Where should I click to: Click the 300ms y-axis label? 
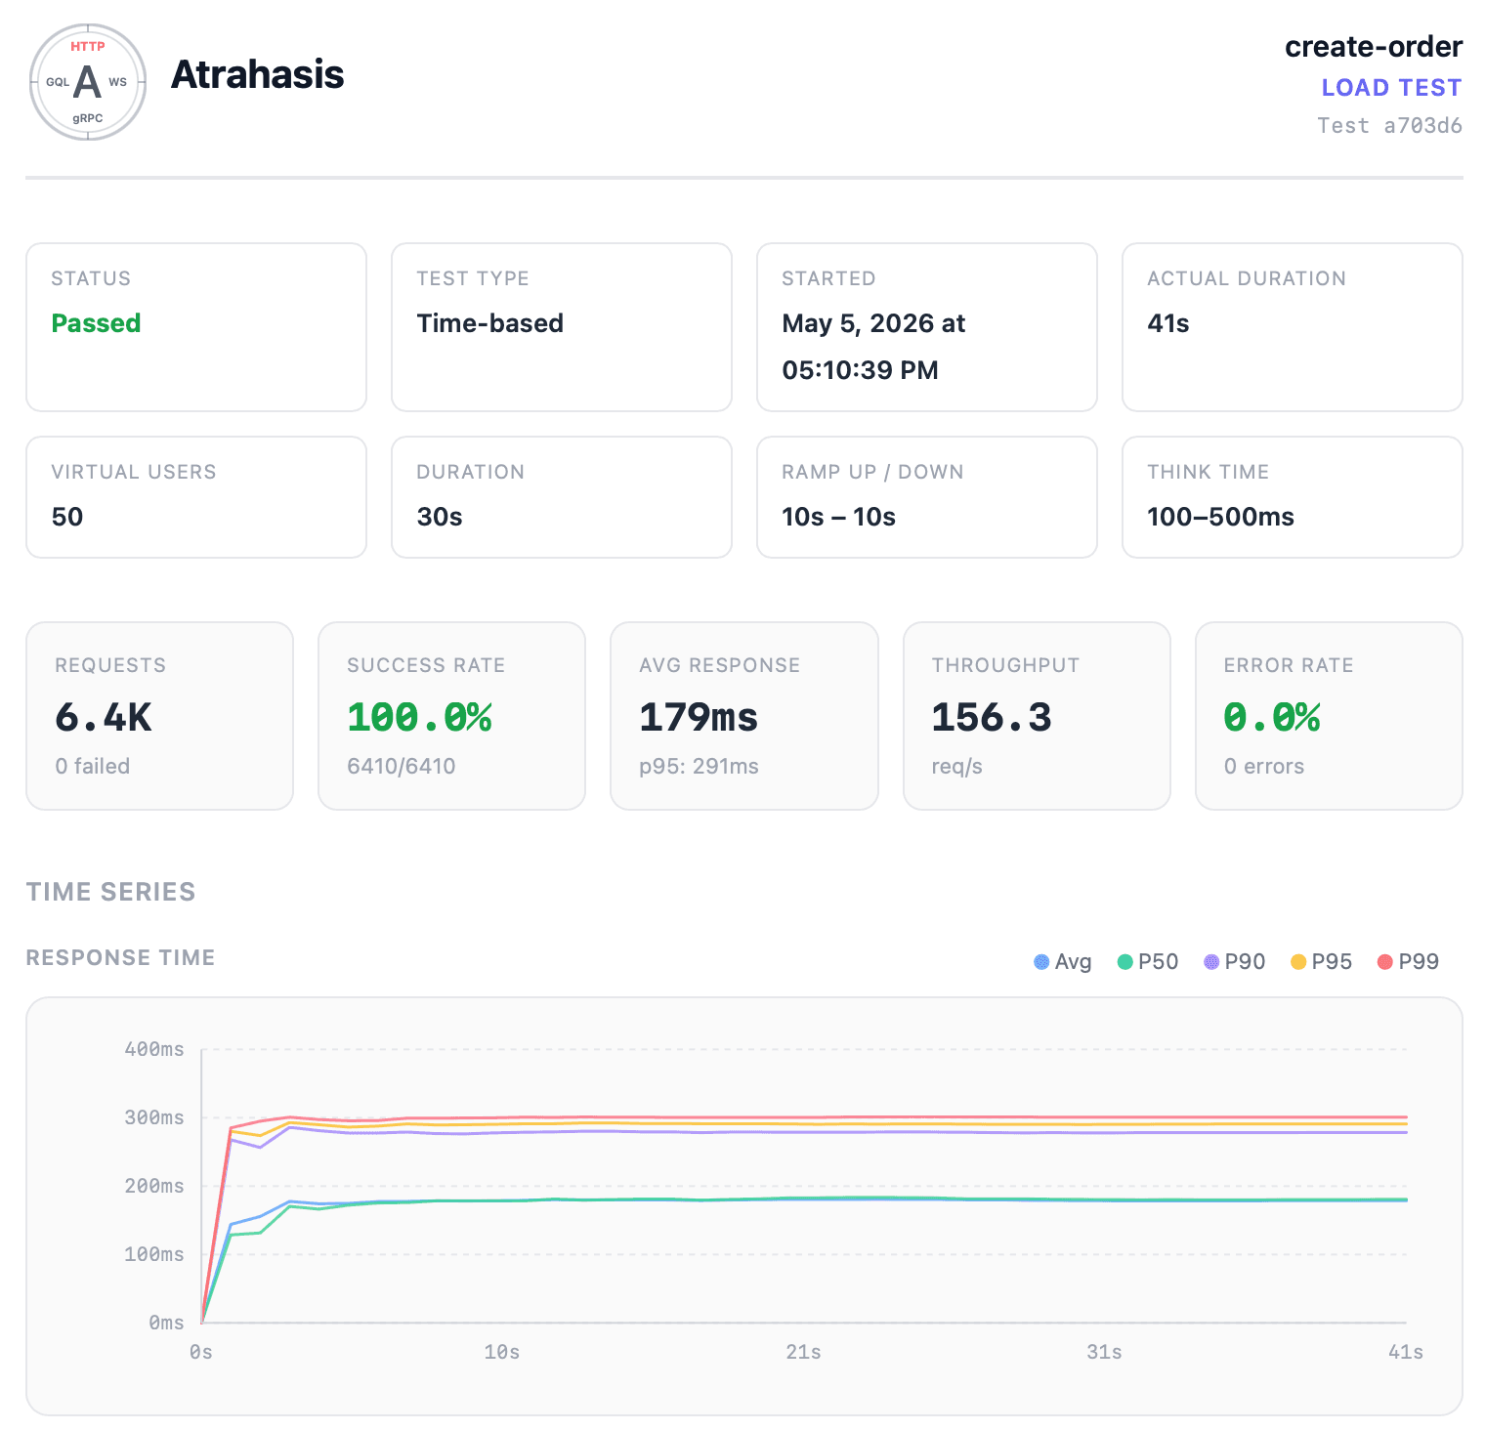point(154,1117)
